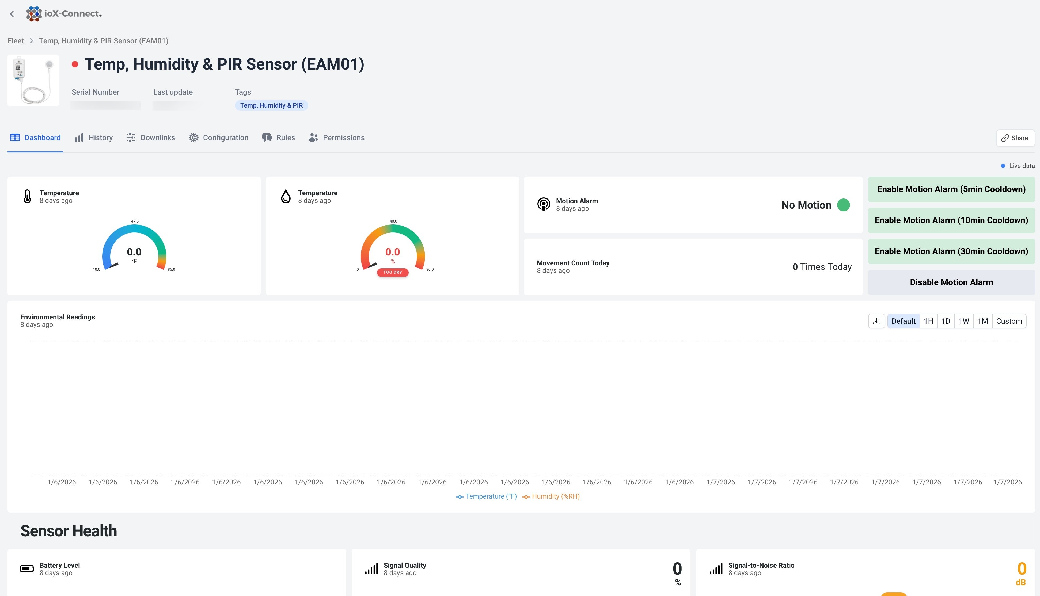Open the Configuration tab
The width and height of the screenshot is (1040, 596).
click(219, 138)
